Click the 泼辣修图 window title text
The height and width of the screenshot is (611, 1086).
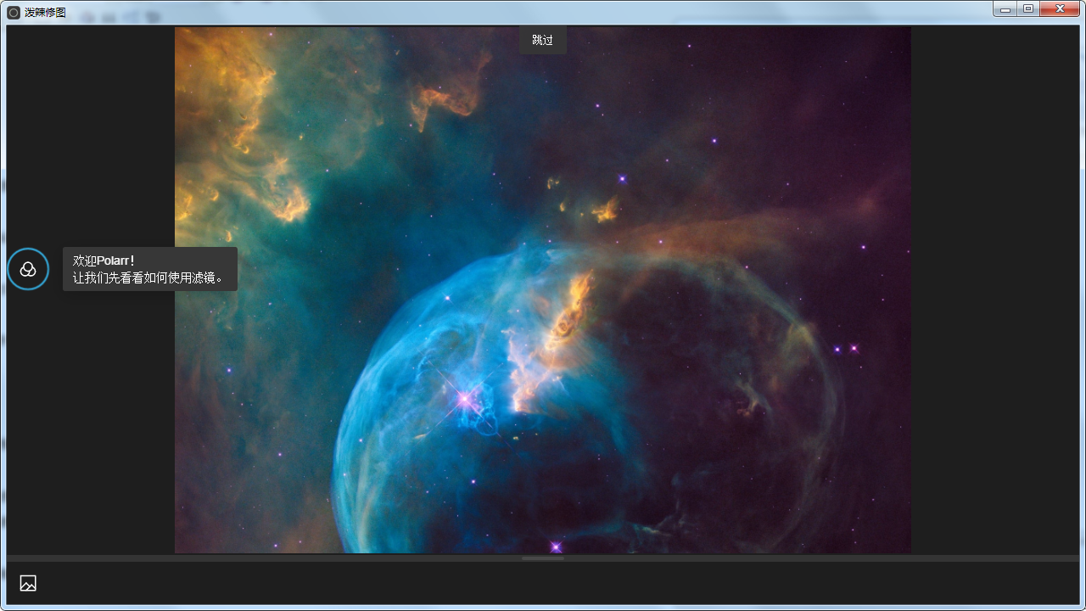tap(45, 13)
